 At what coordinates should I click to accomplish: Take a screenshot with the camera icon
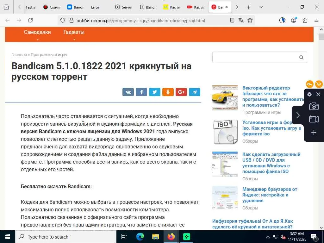click(314, 106)
